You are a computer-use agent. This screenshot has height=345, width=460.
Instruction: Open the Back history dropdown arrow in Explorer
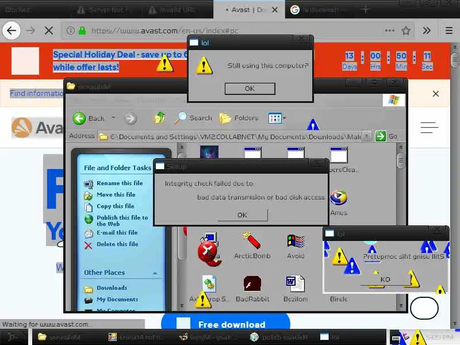(113, 118)
